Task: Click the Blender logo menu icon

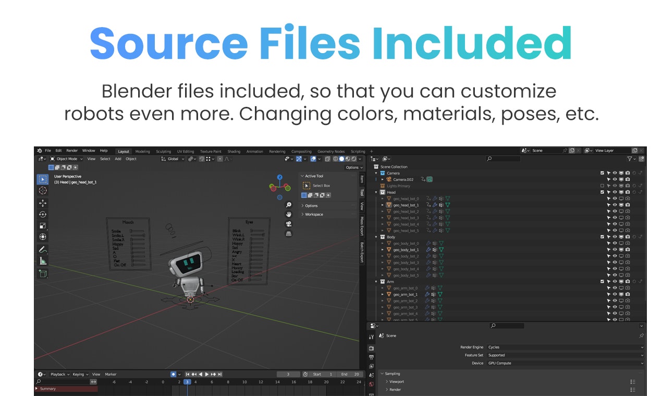Action: click(x=40, y=151)
